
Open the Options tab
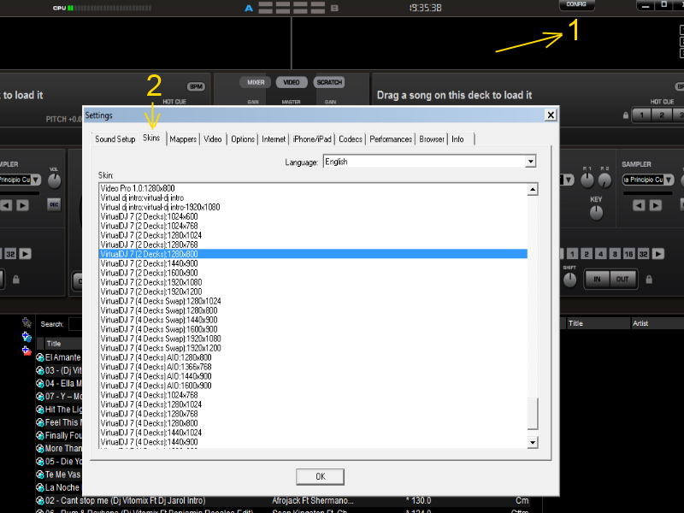[243, 139]
